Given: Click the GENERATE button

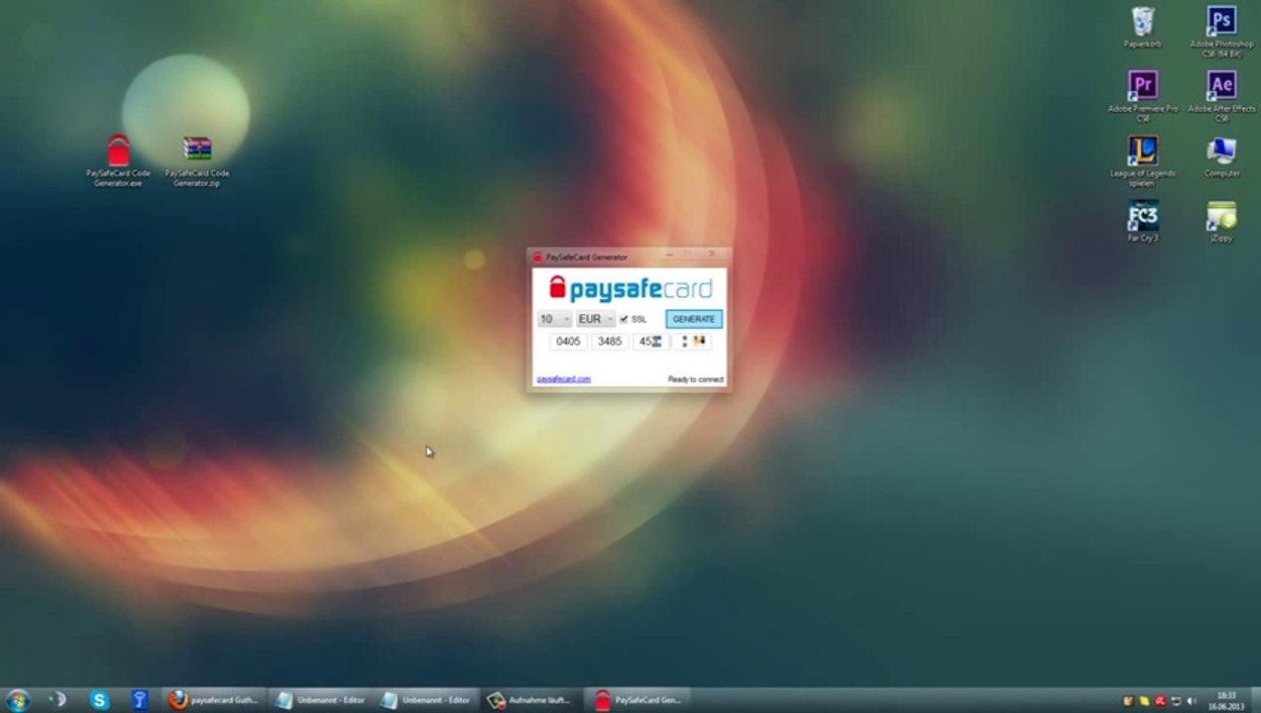Looking at the screenshot, I should tap(694, 319).
